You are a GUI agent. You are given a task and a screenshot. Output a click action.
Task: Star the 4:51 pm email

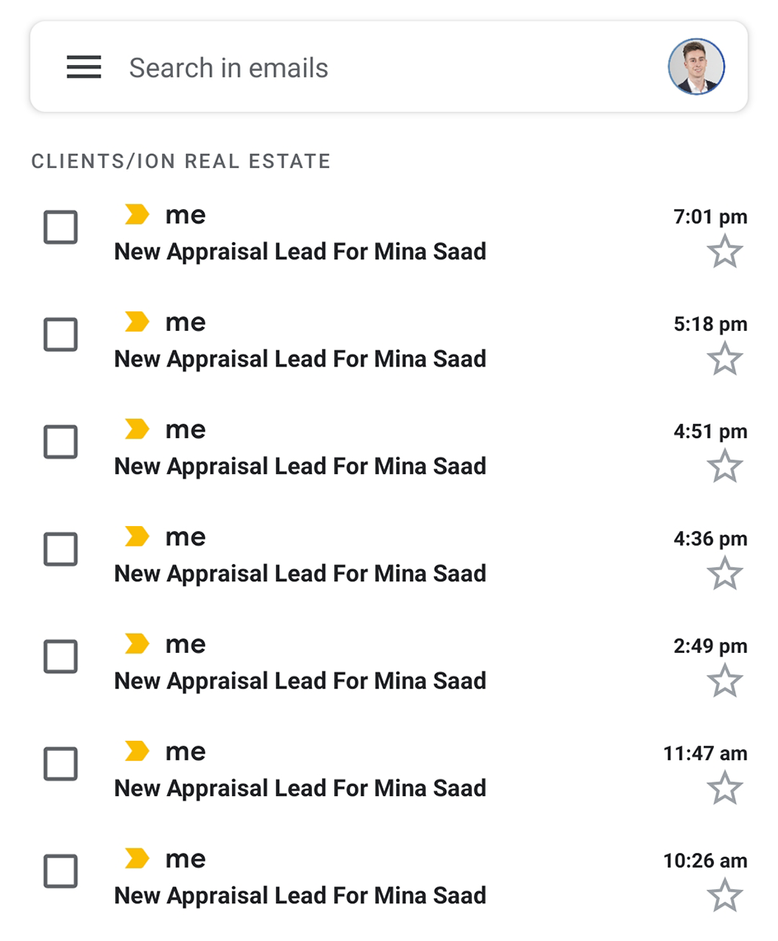pyautogui.click(x=724, y=467)
